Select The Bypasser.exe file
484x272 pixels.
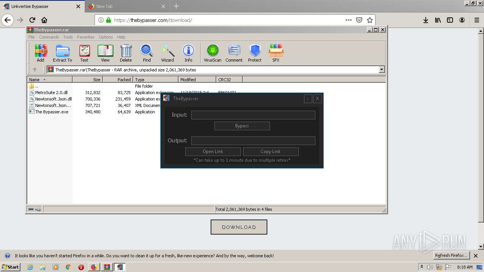pos(52,112)
